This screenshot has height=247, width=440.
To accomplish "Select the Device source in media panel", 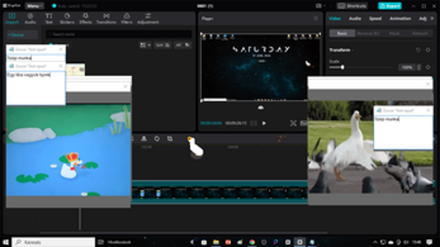I will (22, 35).
